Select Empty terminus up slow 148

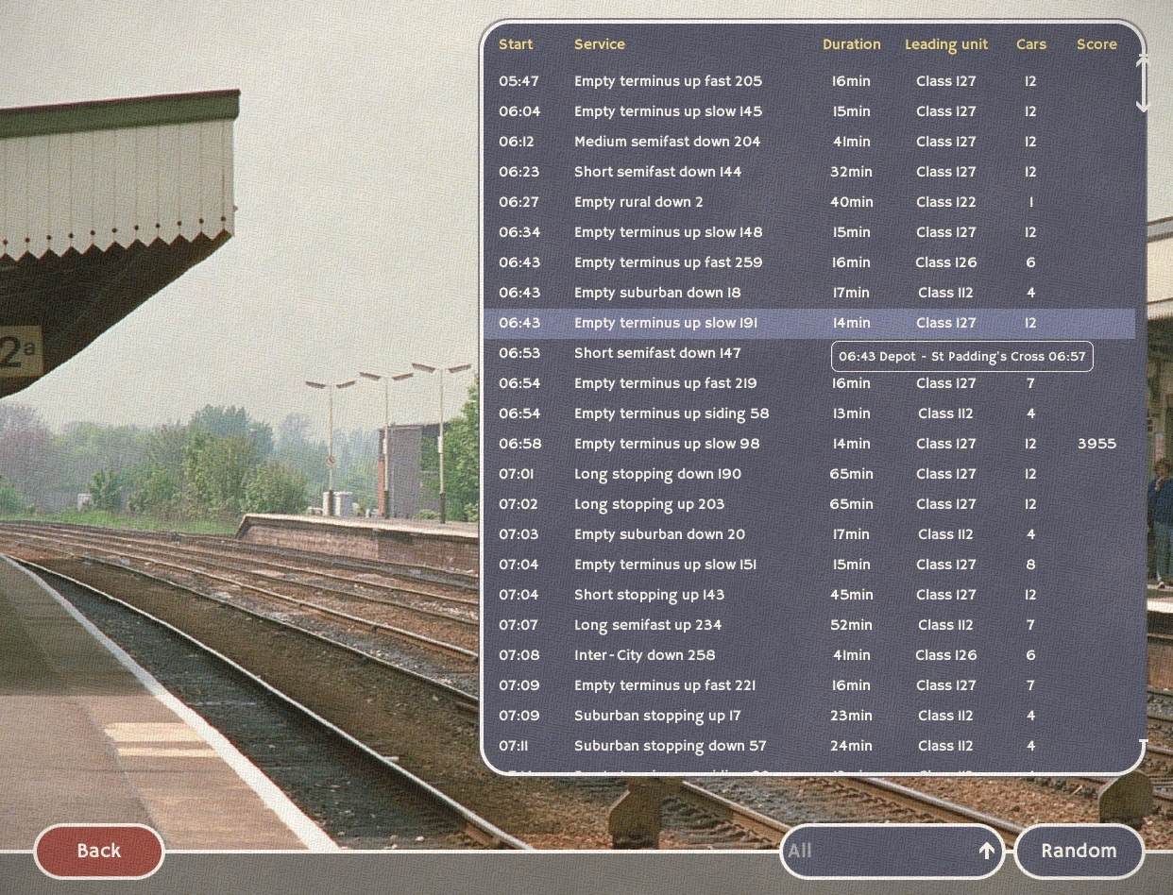[x=809, y=232]
